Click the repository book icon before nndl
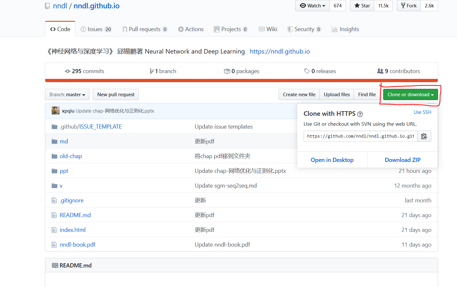Viewport: 457px width, 287px height. pos(48,5)
